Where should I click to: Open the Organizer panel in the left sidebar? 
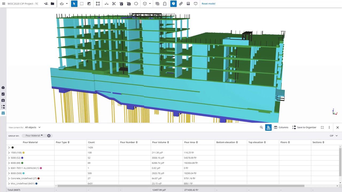(x=3, y=107)
